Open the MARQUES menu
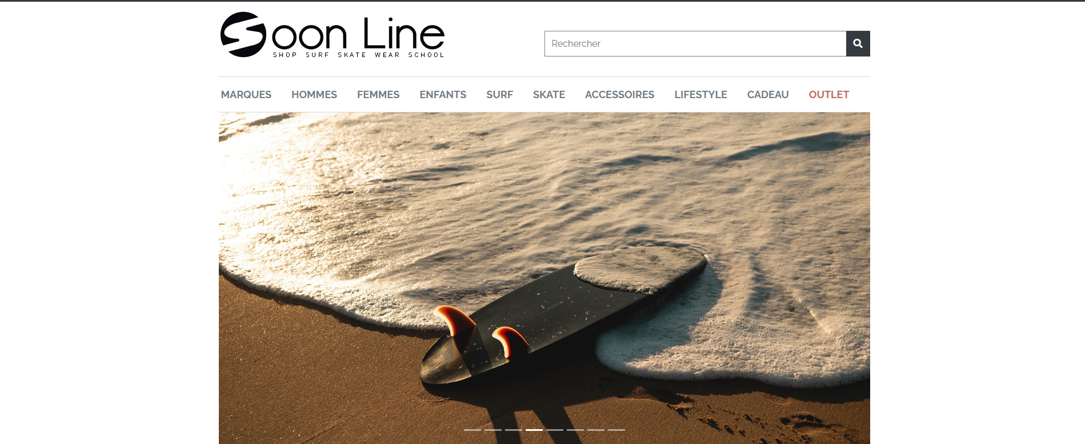The height and width of the screenshot is (444, 1085). [246, 95]
